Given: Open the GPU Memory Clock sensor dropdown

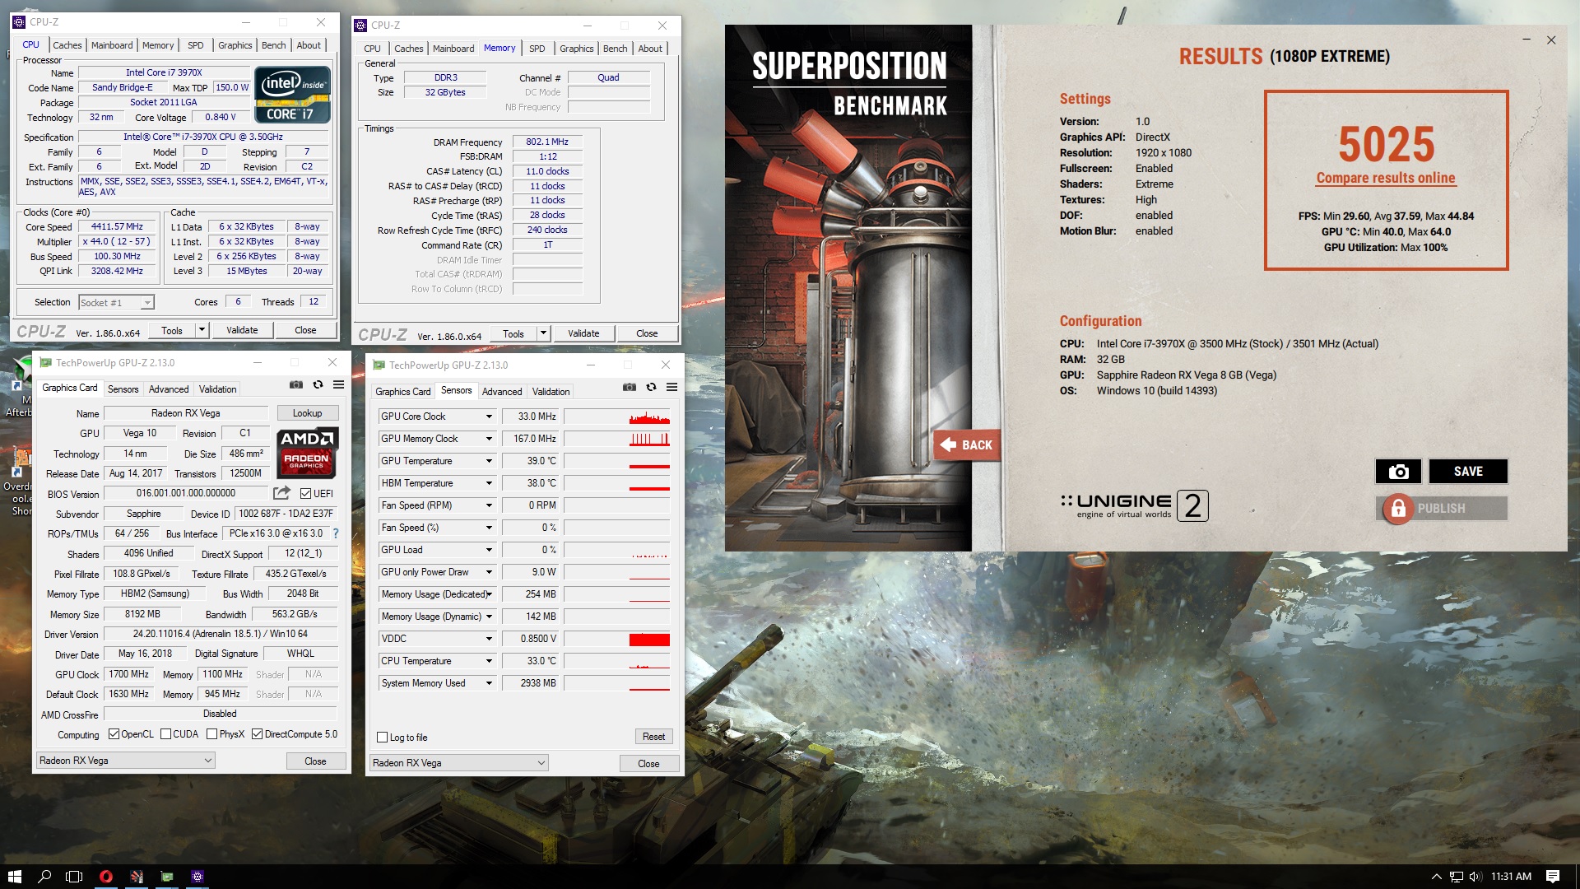Looking at the screenshot, I should [489, 439].
